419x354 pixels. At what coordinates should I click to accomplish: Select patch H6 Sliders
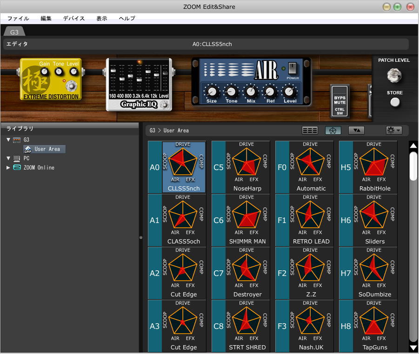[x=368, y=220]
